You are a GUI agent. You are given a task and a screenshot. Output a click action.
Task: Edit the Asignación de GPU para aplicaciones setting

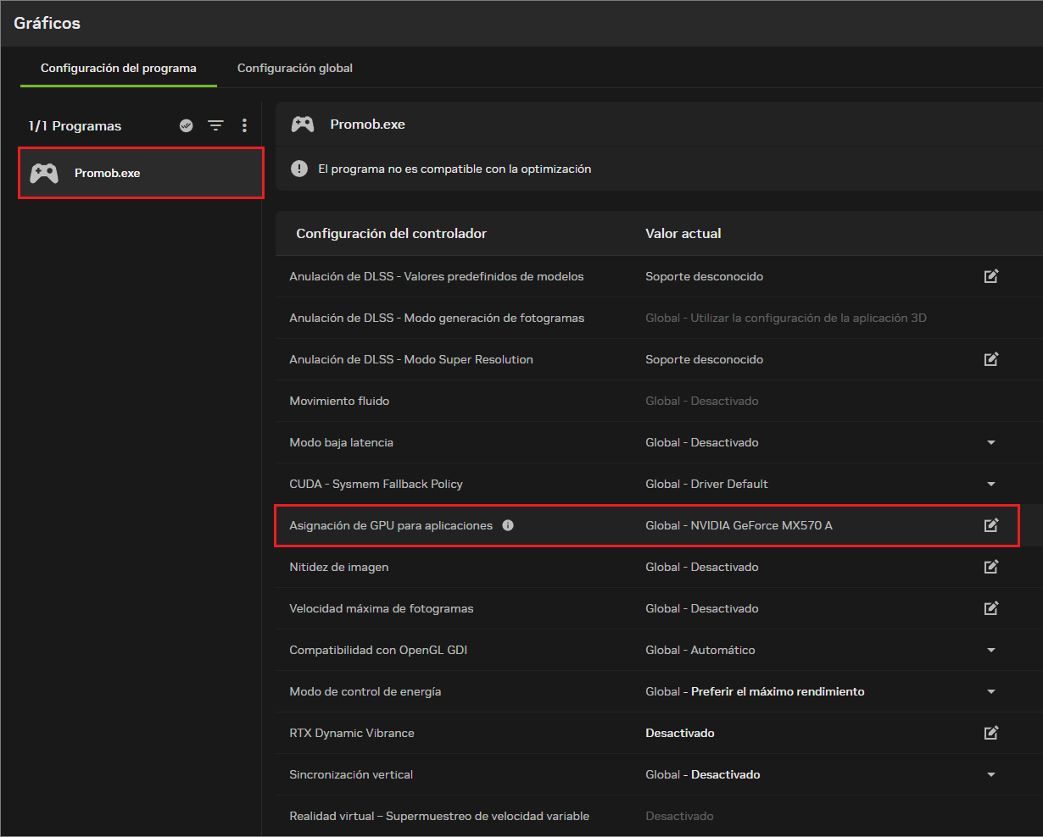pos(991,525)
